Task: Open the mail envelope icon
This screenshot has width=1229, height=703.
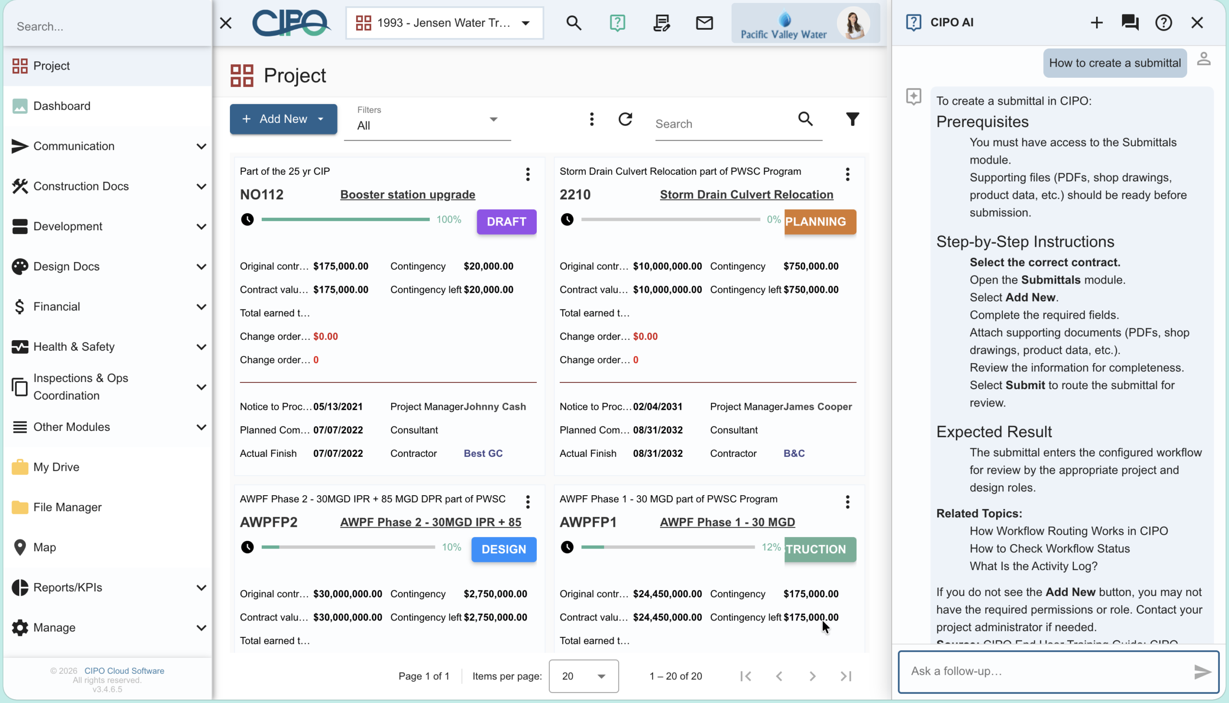Action: [704, 23]
